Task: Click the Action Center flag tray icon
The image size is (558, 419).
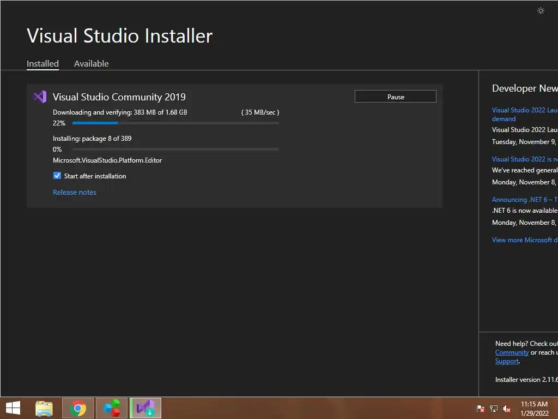Action: [x=481, y=408]
